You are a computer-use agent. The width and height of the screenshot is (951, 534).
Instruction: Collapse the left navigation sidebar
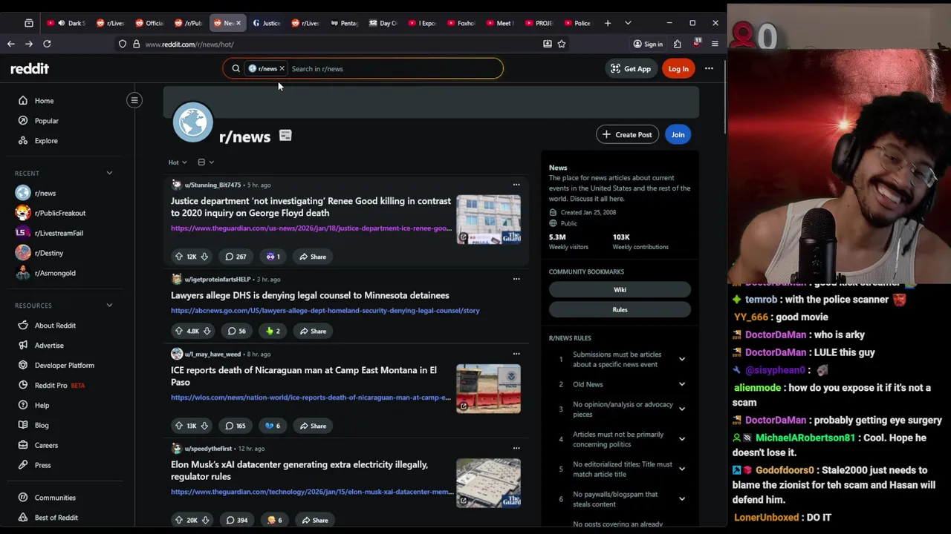pyautogui.click(x=134, y=100)
